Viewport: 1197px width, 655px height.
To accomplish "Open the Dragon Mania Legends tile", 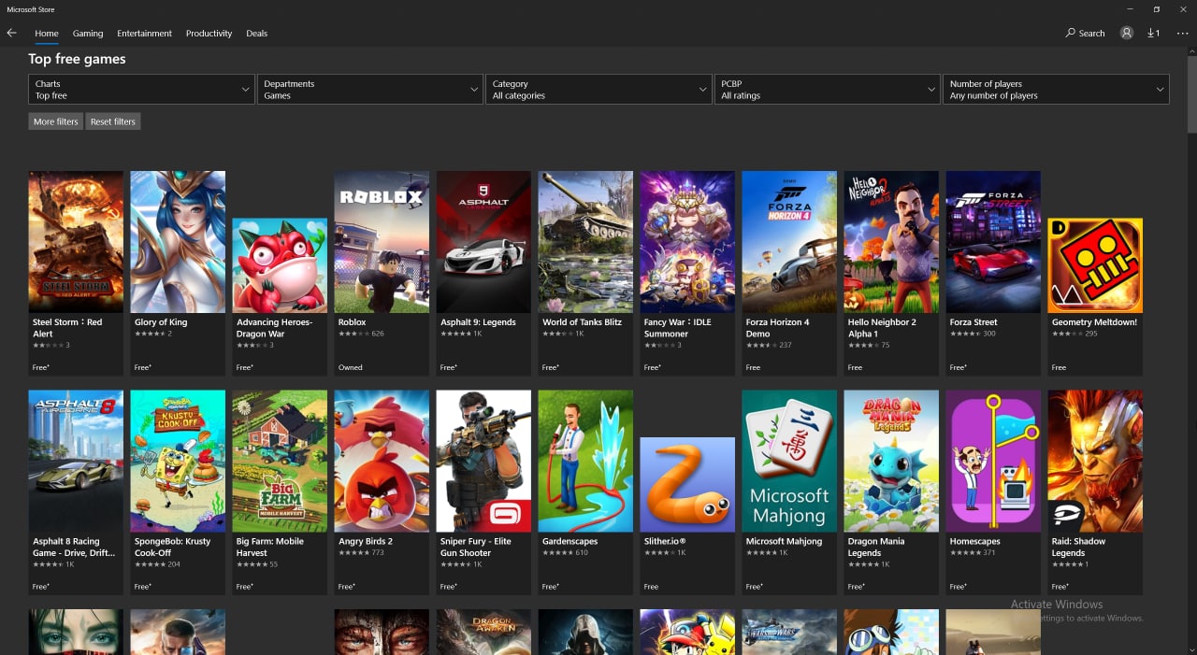I will pyautogui.click(x=891, y=492).
